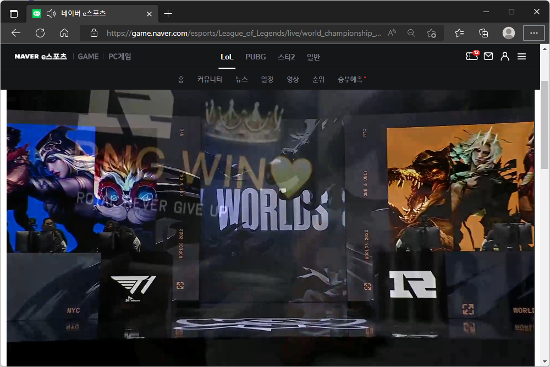
Task: Open the Favorites list
Action: click(459, 33)
